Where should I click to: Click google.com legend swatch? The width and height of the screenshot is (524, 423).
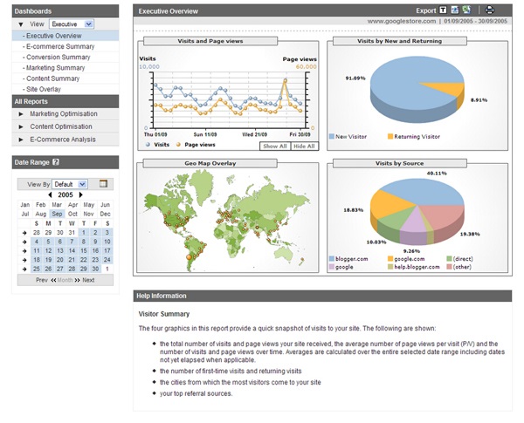pyautogui.click(x=390, y=259)
